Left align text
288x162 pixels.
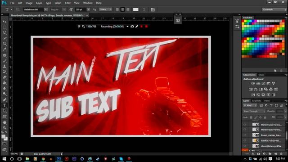click(x=117, y=9)
